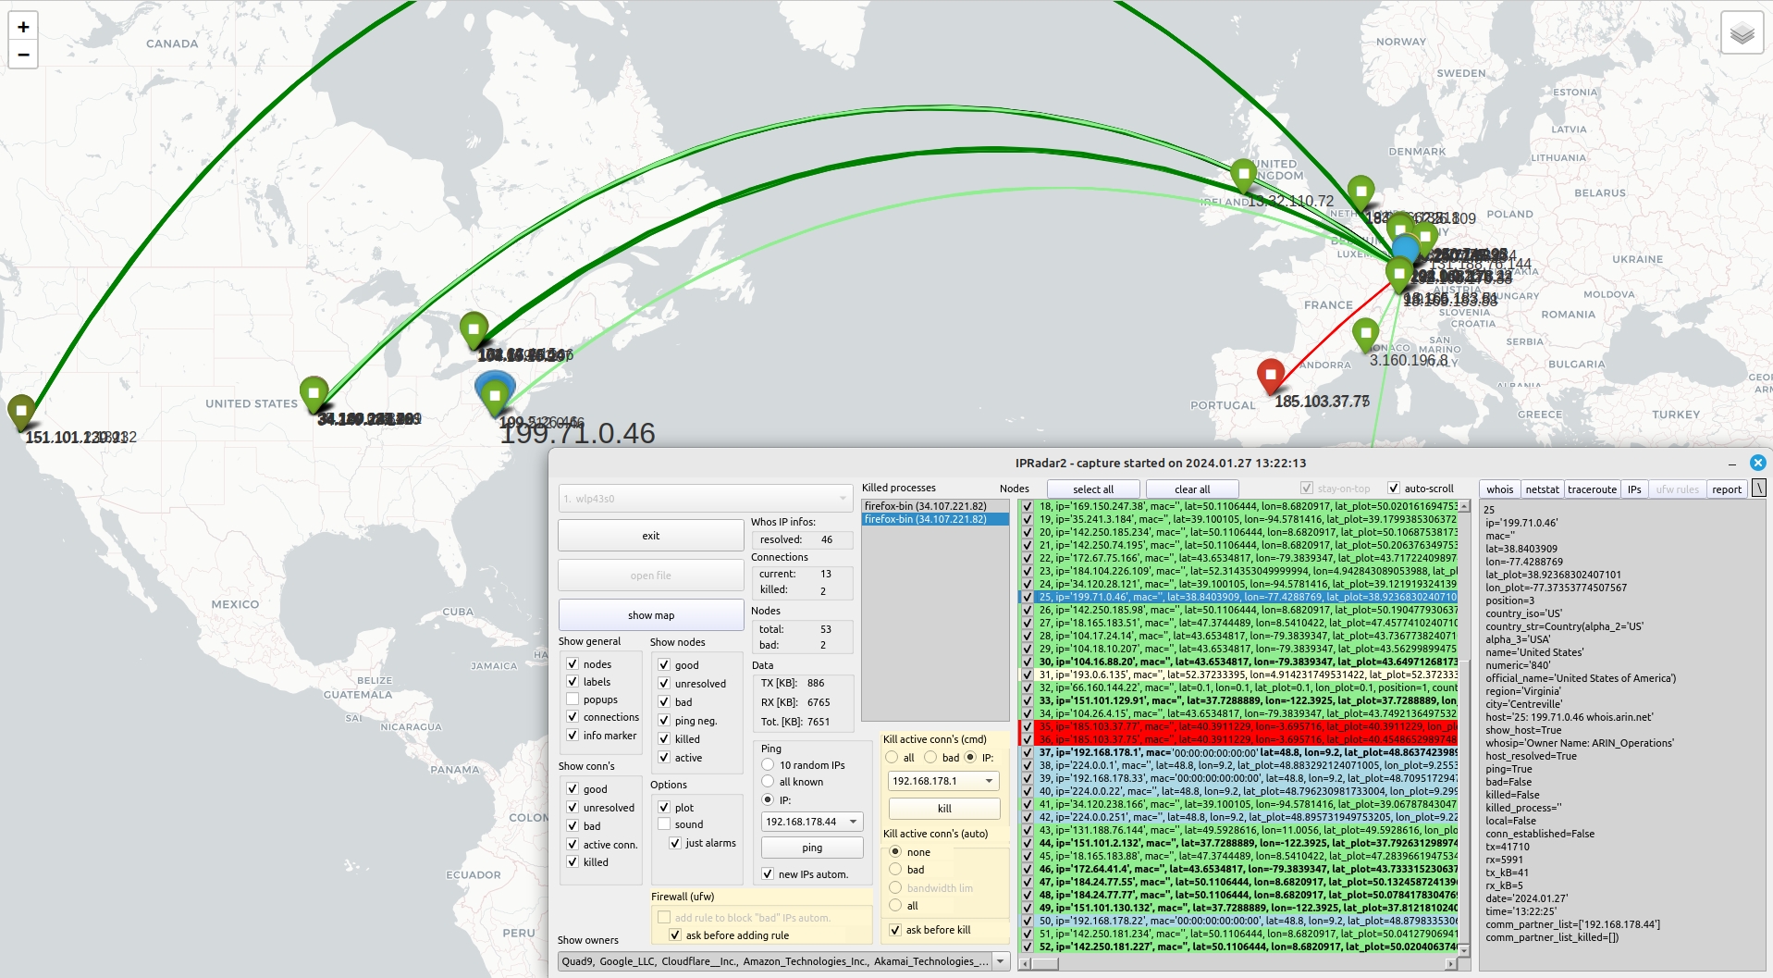Open the ufw rules tab
Image resolution: width=1773 pixels, height=978 pixels.
click(x=1677, y=489)
